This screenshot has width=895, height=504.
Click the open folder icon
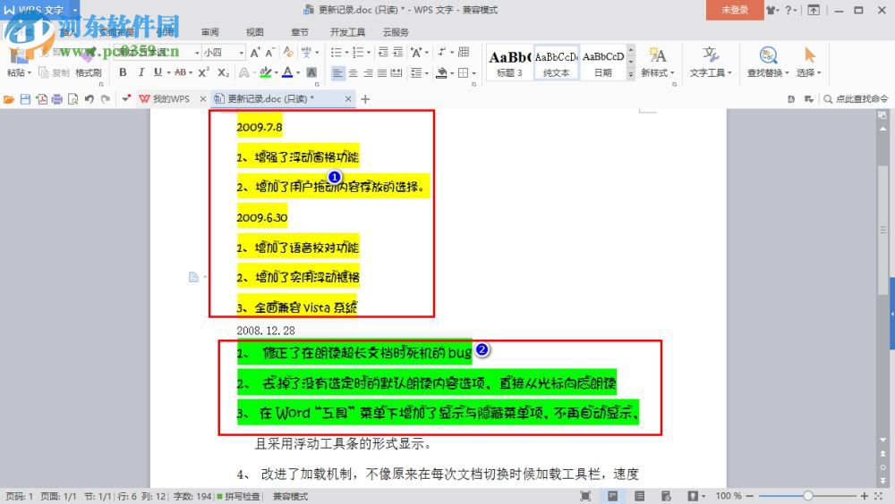click(9, 99)
